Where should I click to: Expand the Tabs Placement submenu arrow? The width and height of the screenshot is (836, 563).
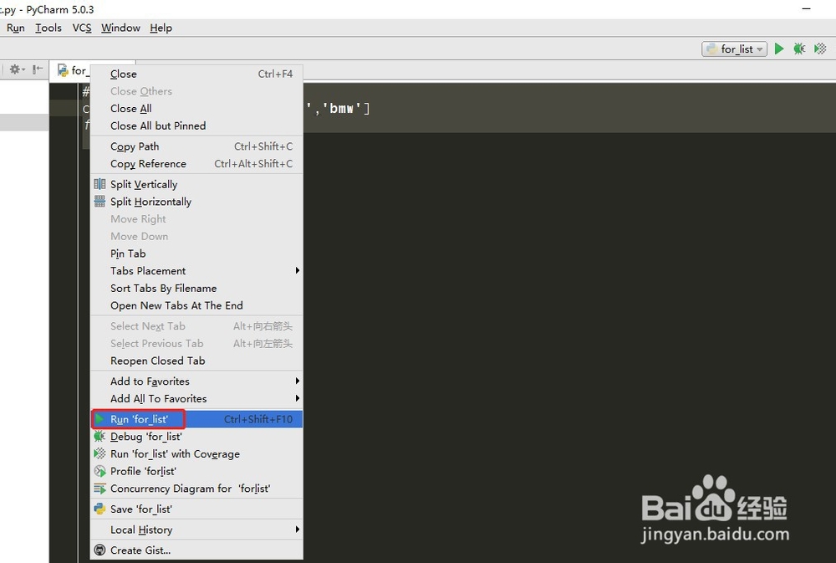click(298, 270)
